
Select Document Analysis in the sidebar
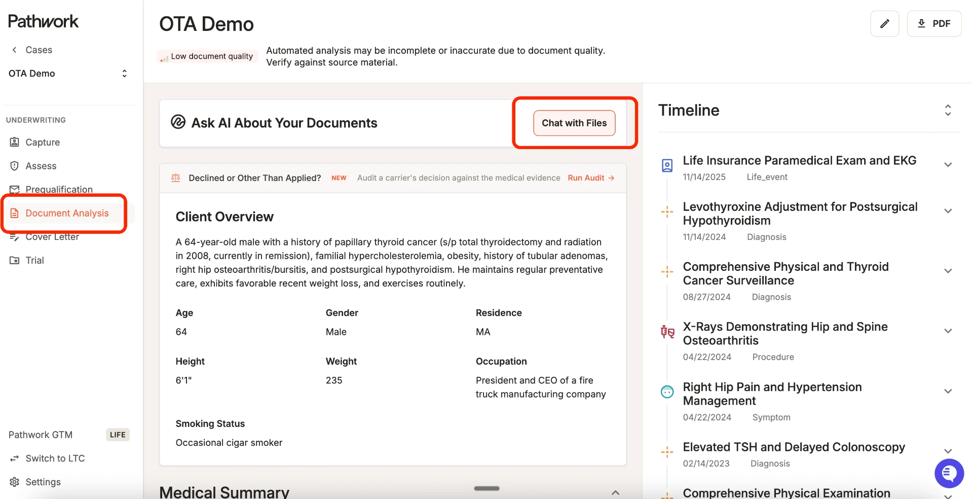[67, 213]
